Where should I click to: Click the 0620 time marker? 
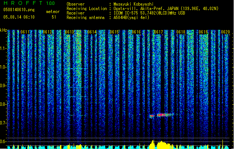(x=225, y=32)
